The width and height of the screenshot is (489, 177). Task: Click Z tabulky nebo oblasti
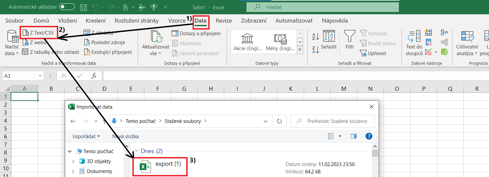[x=51, y=52]
